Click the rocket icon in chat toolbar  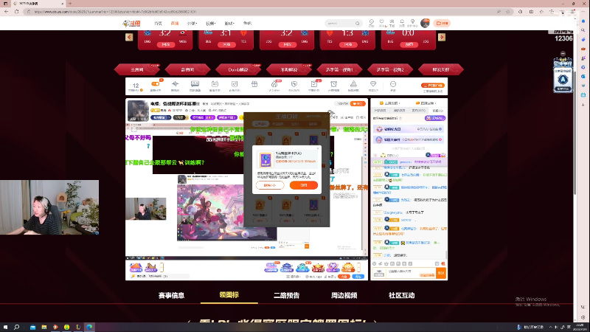pos(381,264)
